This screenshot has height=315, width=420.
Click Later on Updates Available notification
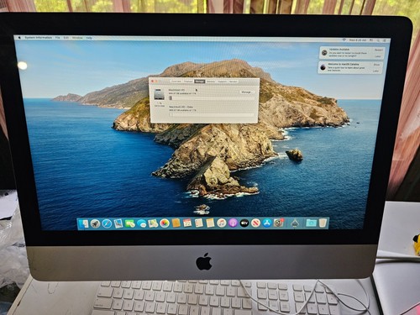click(378, 56)
